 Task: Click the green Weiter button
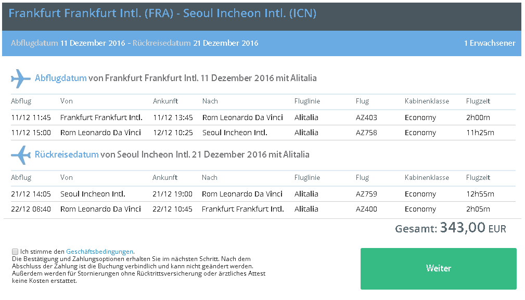438,269
